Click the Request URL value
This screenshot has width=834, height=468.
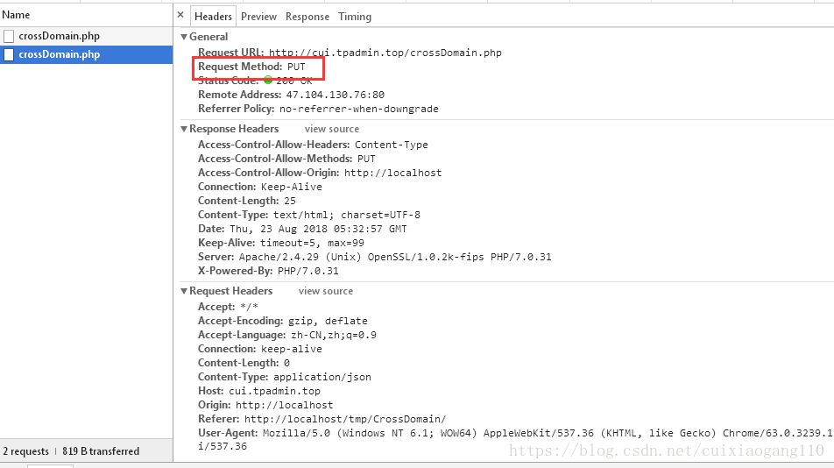pos(385,53)
